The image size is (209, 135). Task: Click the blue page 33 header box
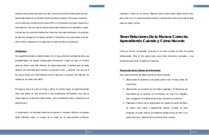tap(97, 6)
